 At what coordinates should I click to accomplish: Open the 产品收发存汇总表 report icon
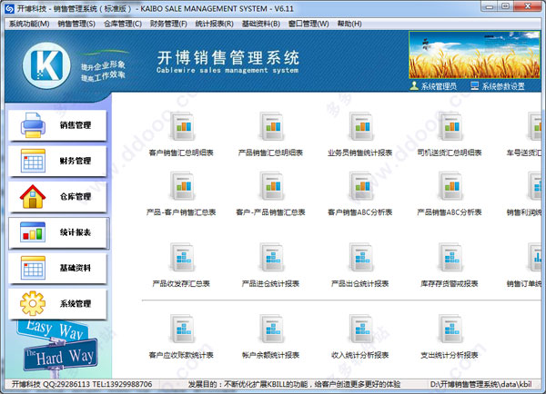pos(182,258)
